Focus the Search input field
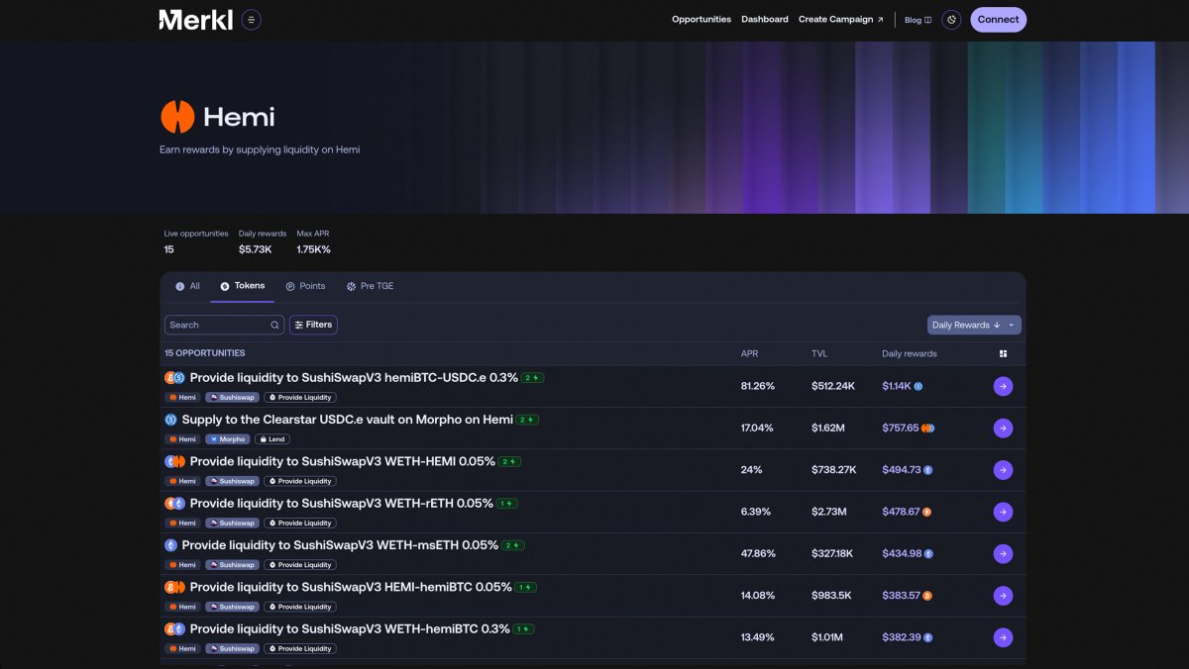This screenshot has height=669, width=1189. pos(224,325)
